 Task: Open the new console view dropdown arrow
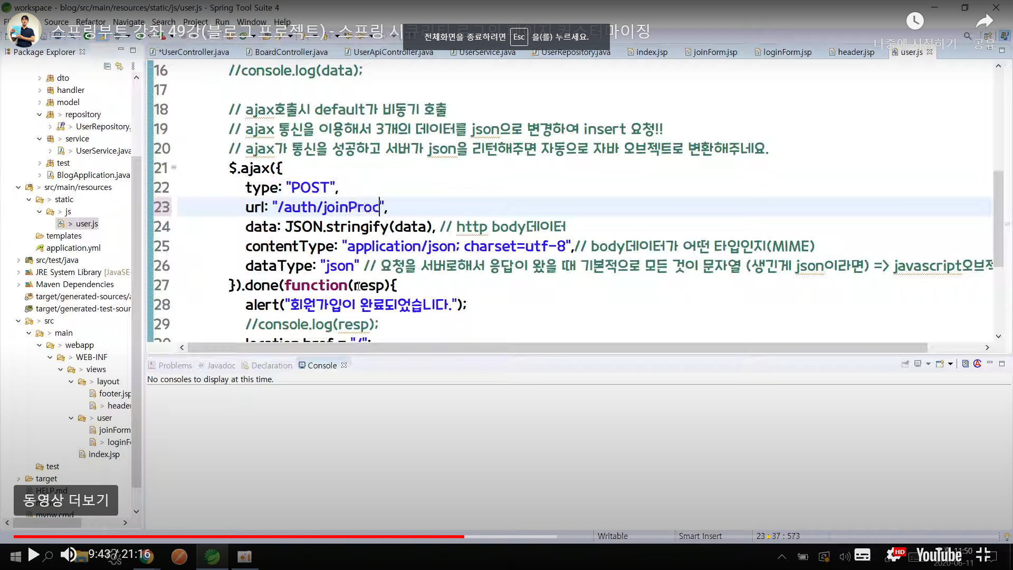tap(950, 364)
